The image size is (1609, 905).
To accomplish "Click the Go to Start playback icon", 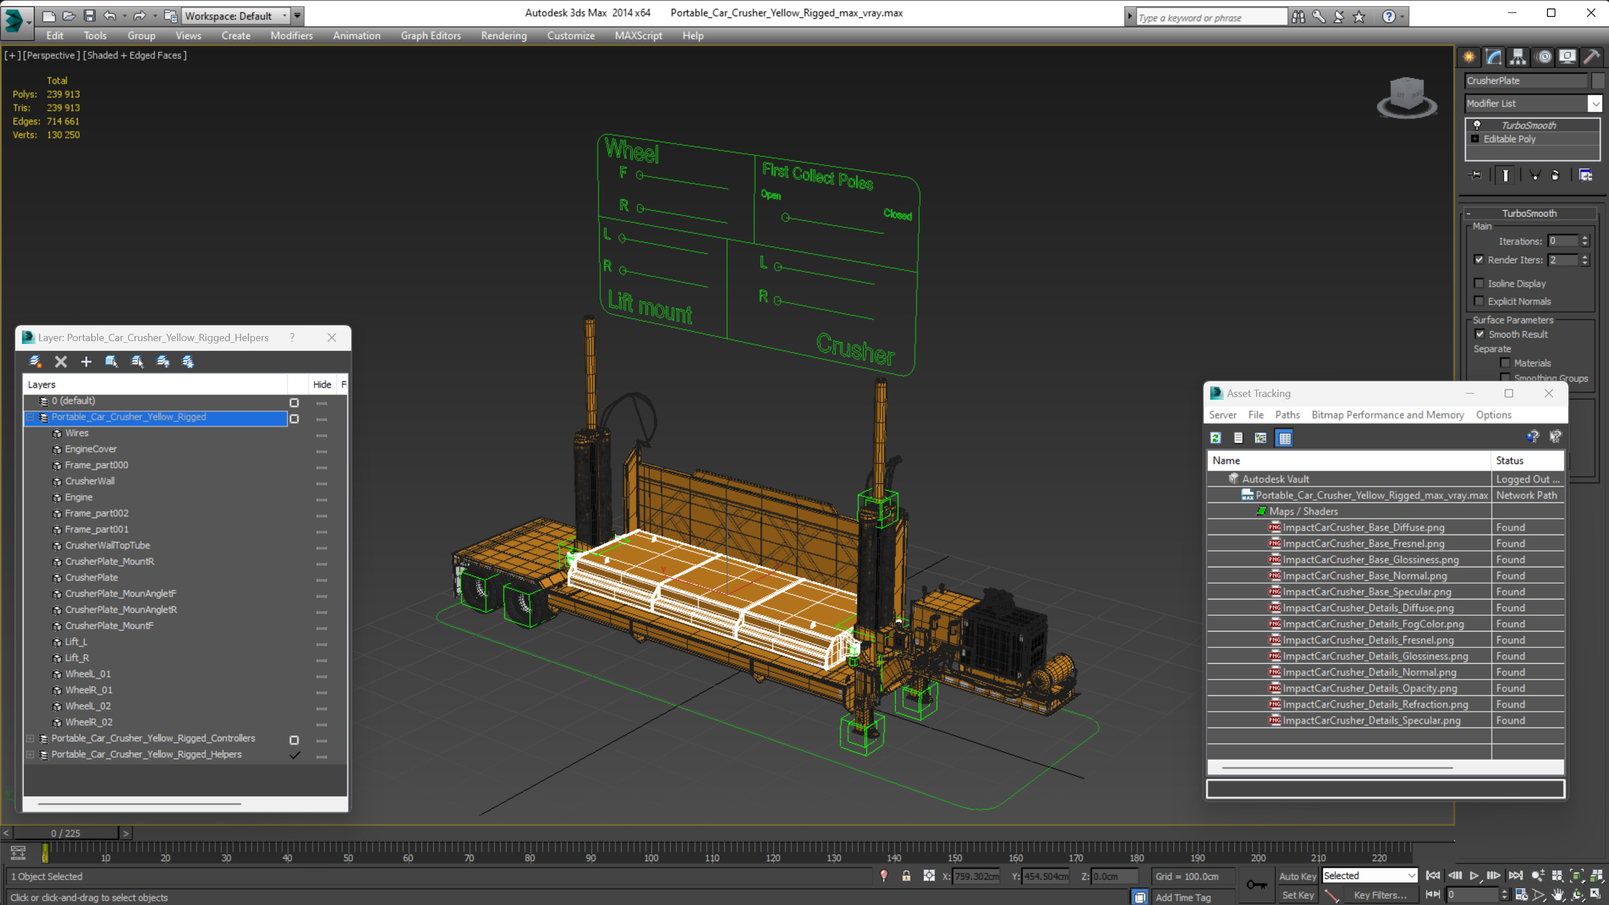I will [x=1433, y=876].
